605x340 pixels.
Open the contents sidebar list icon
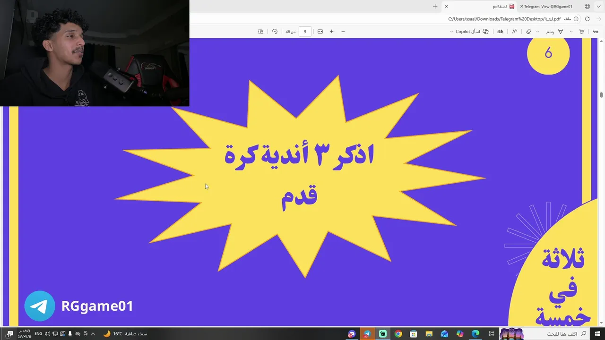coord(596,31)
